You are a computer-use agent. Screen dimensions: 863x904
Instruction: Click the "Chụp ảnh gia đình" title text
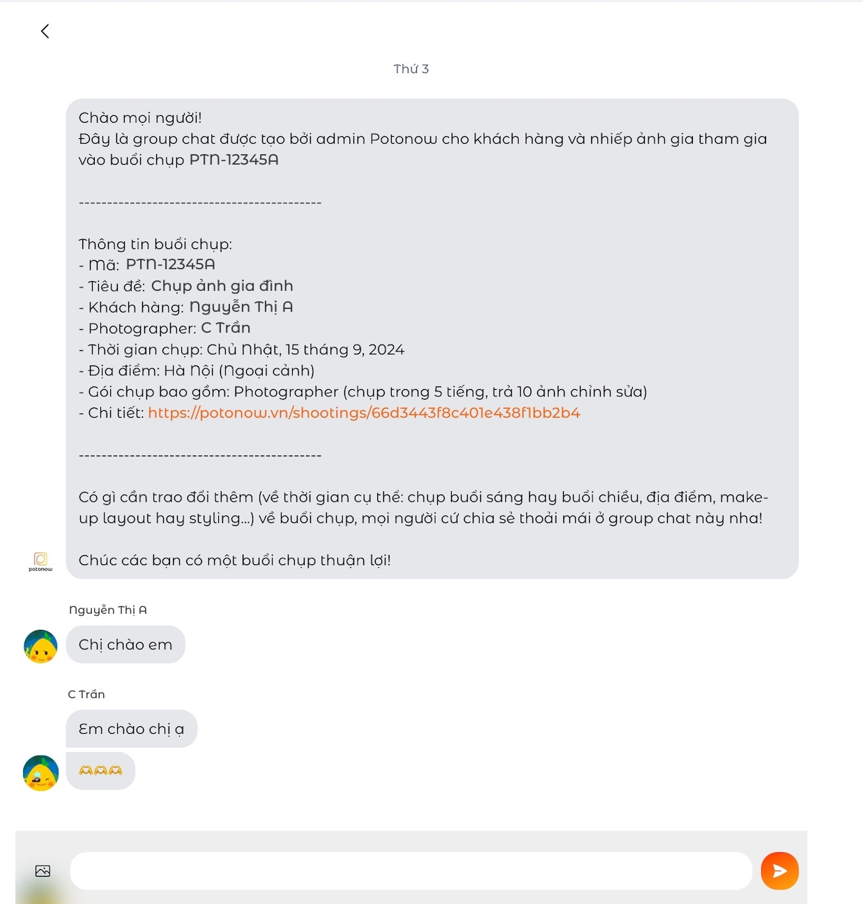pos(222,286)
